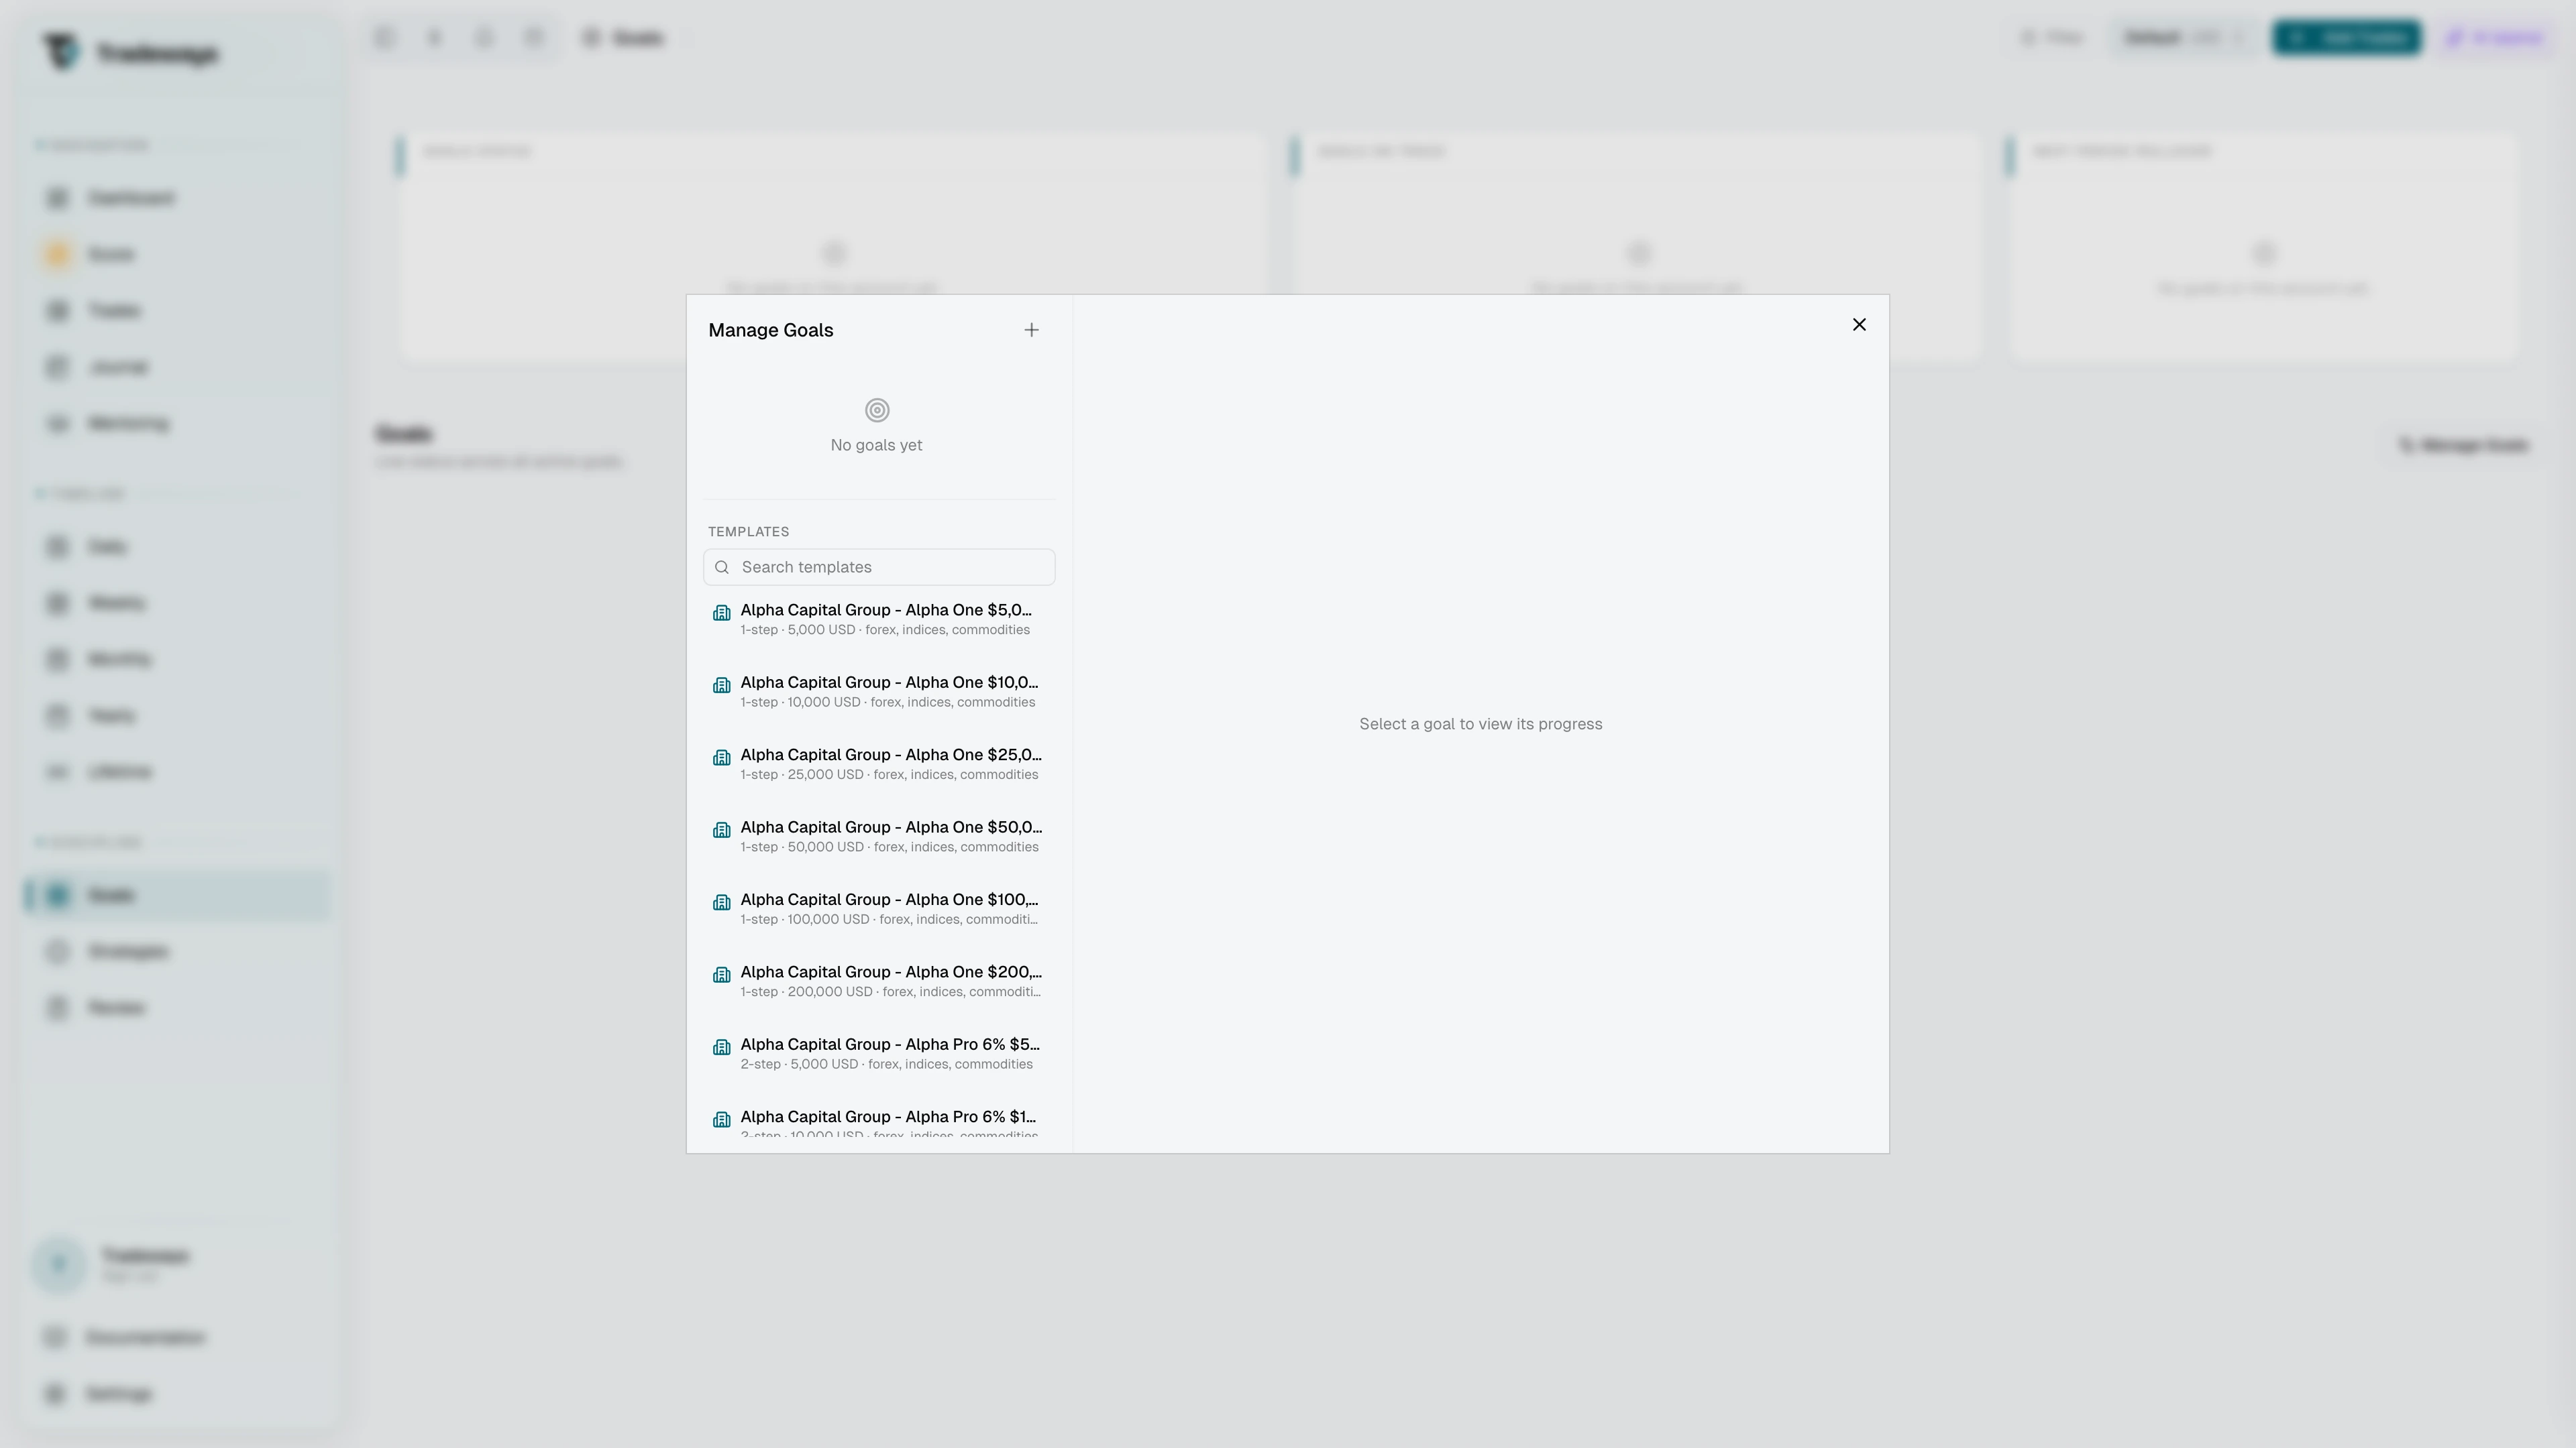Screen dimensions: 2576x1448
Task: Click the purple AI assistant button top right
Action: pyautogui.click(x=2494, y=38)
